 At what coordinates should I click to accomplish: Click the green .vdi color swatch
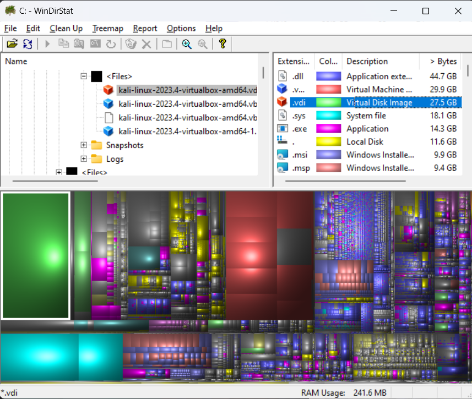(329, 102)
